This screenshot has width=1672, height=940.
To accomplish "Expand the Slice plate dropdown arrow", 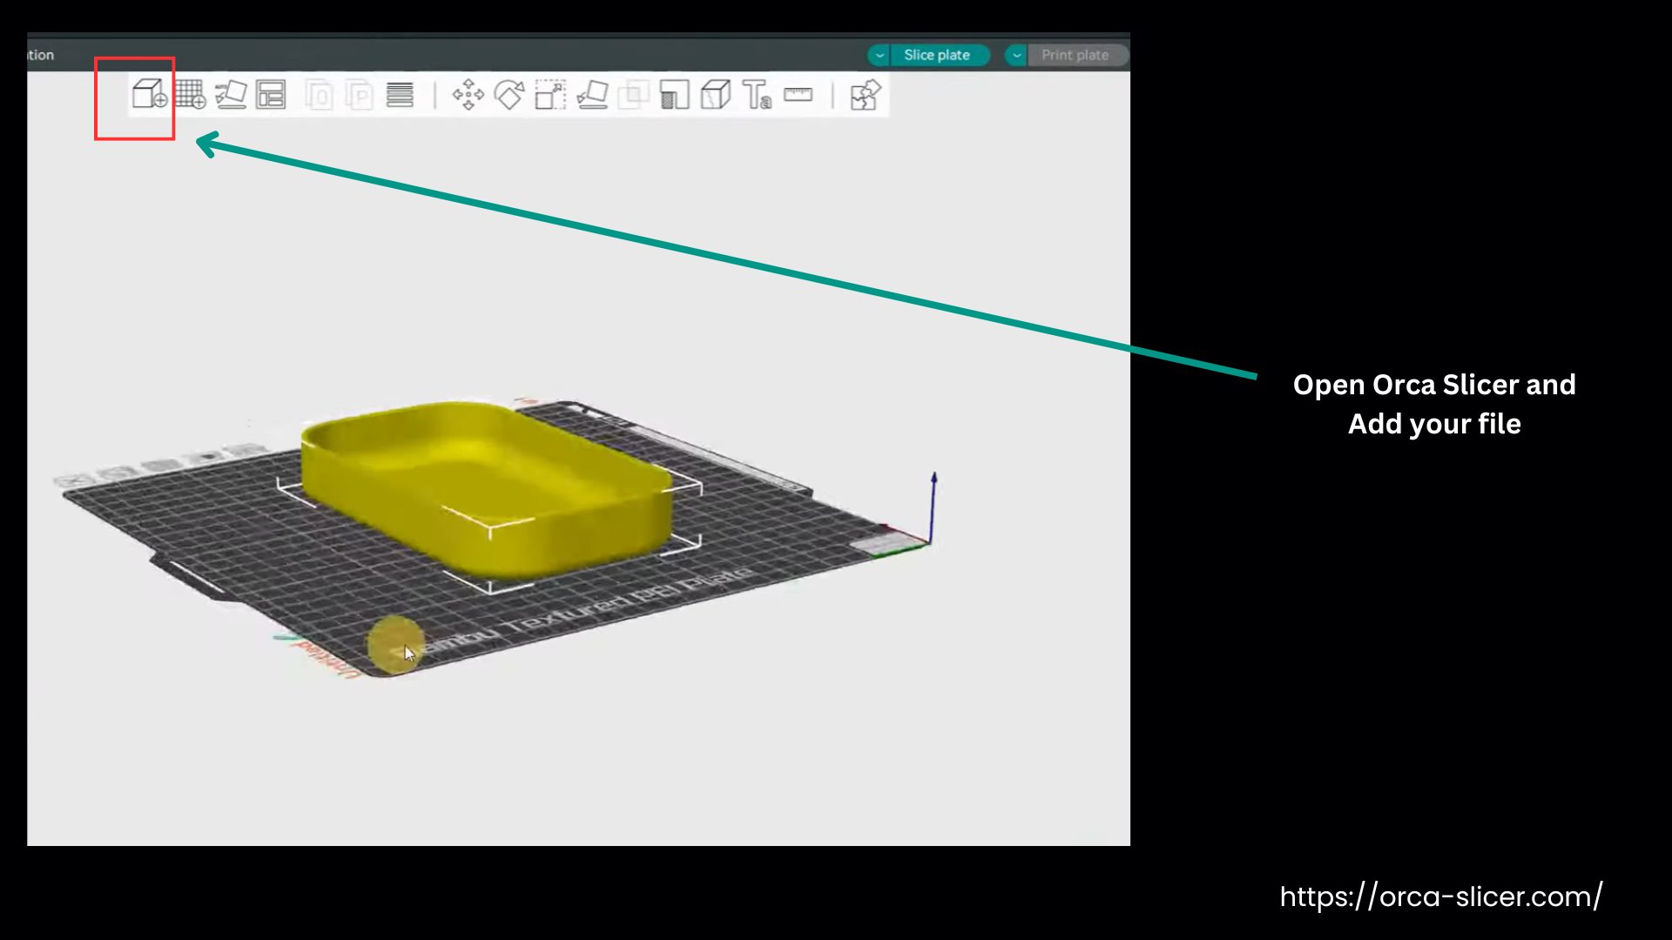I will tap(880, 55).
